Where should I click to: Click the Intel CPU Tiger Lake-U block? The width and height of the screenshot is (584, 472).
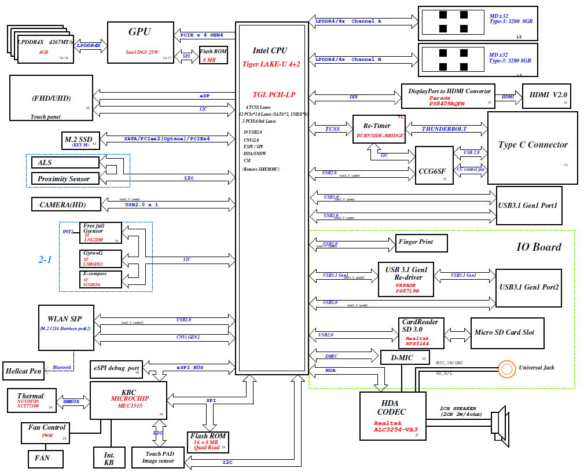tap(271, 197)
